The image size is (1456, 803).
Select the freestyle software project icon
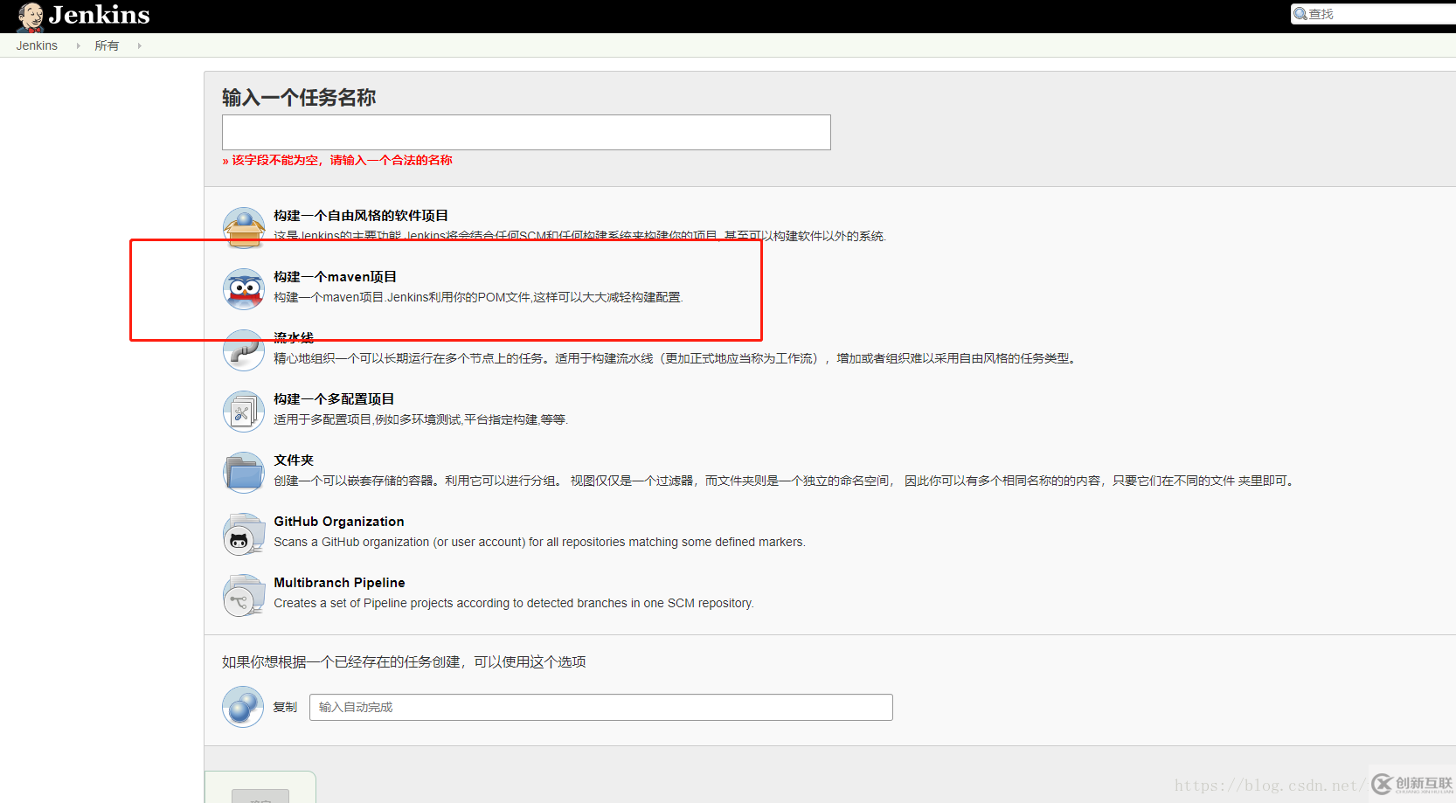point(244,226)
